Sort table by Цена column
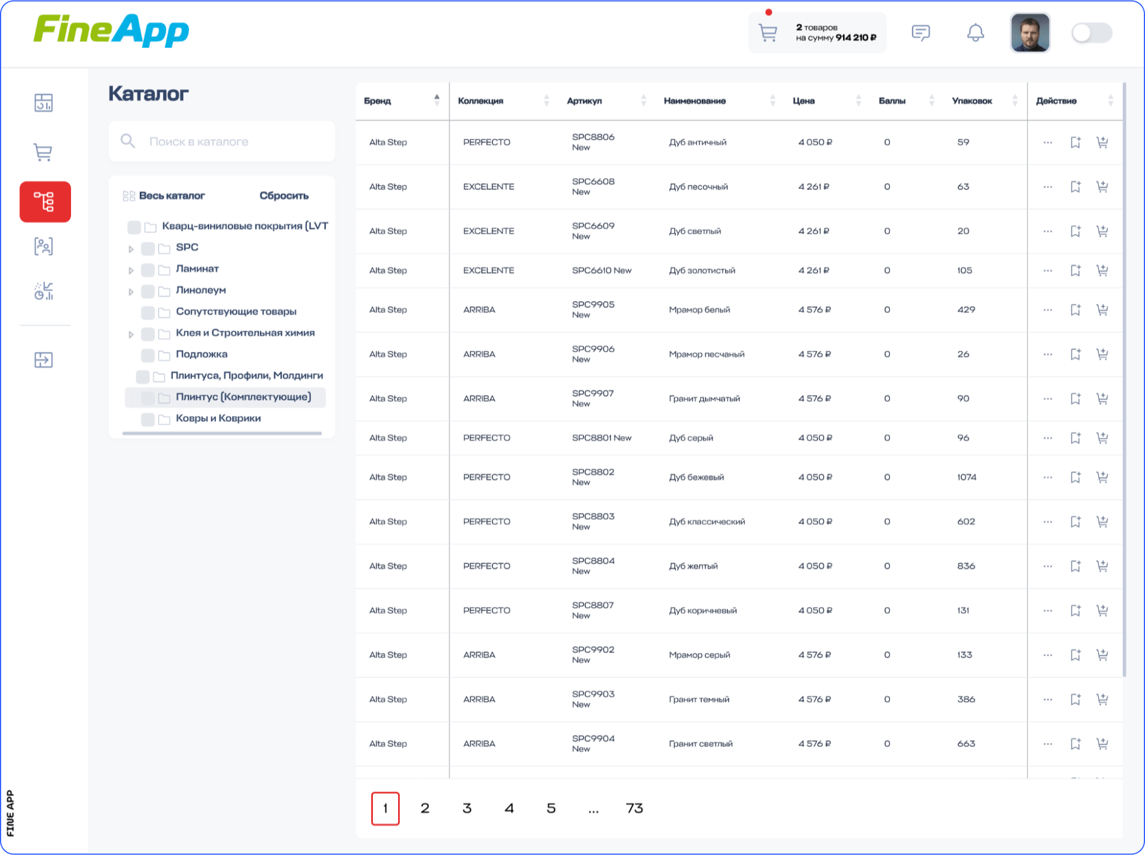 [857, 101]
